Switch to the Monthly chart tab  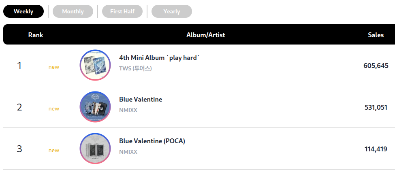tap(73, 11)
